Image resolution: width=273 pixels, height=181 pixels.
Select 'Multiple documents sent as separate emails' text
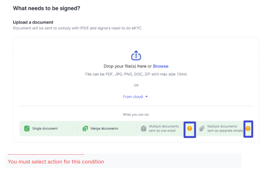[225, 128]
